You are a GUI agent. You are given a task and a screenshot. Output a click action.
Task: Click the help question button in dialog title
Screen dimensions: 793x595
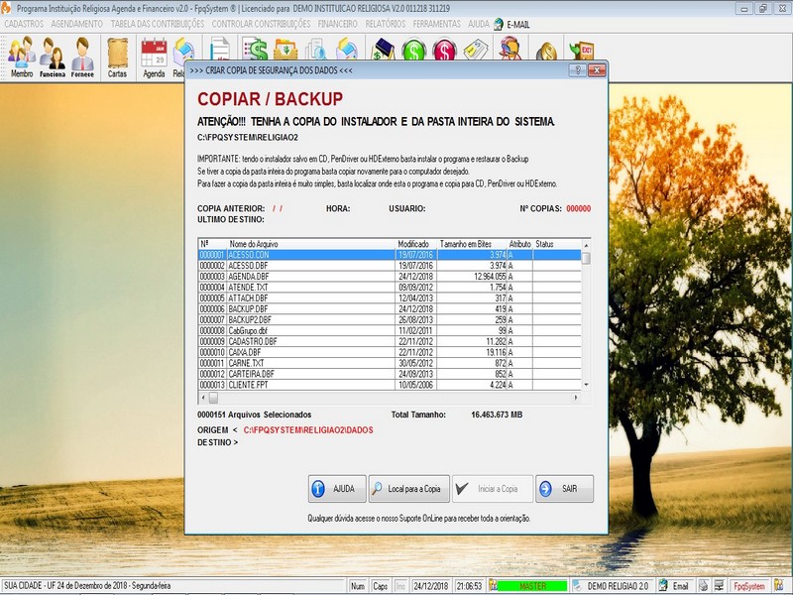[578, 70]
